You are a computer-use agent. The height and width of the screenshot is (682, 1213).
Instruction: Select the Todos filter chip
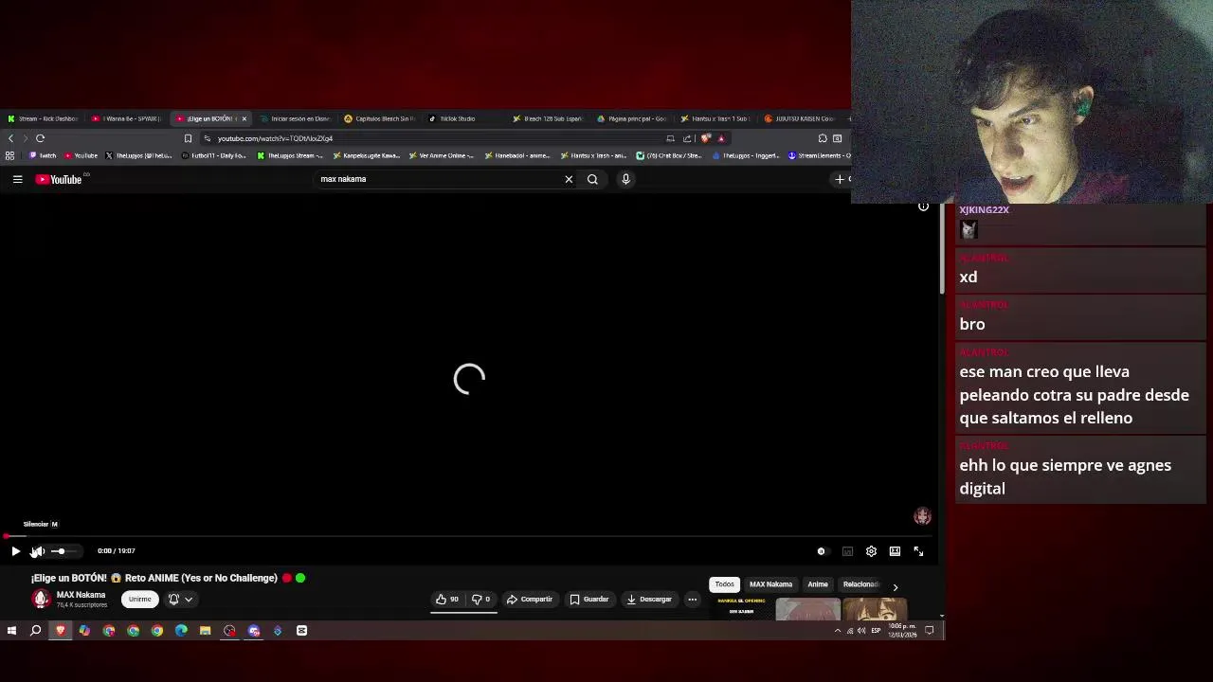pyautogui.click(x=724, y=584)
